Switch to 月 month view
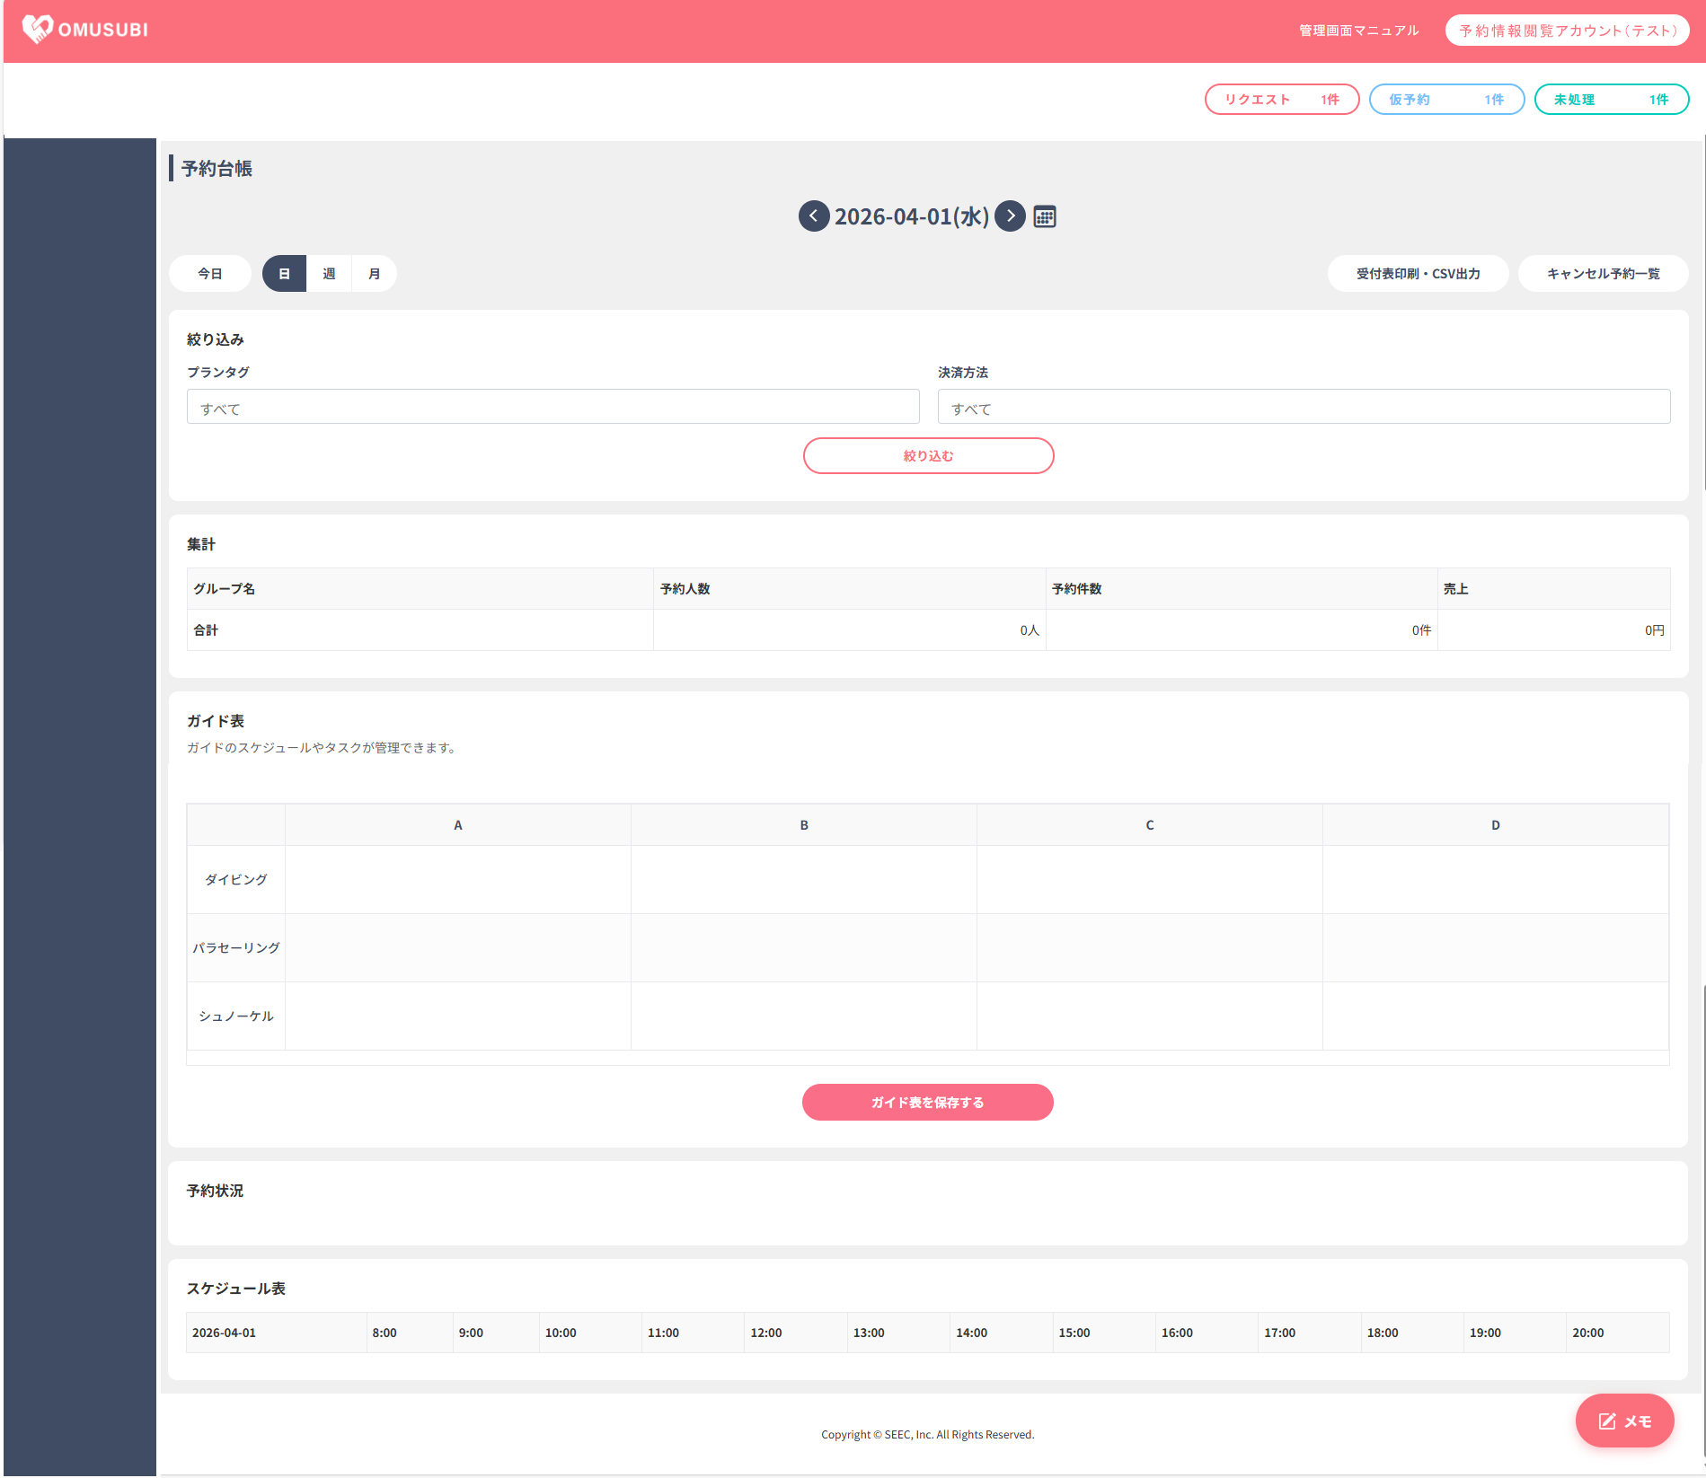The height and width of the screenshot is (1478, 1706). 374,274
